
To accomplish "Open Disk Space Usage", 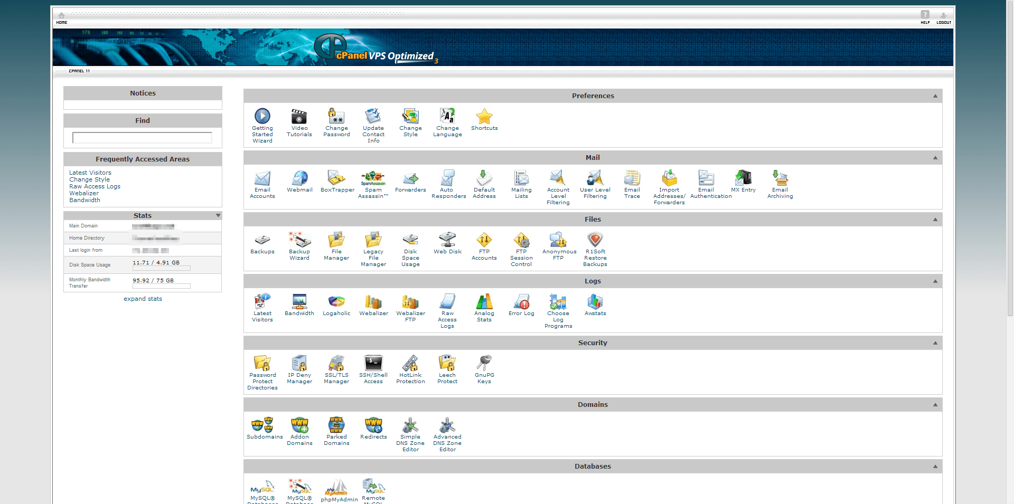I will [x=410, y=240].
